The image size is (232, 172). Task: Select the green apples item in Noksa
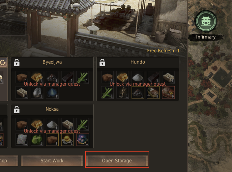37,139
